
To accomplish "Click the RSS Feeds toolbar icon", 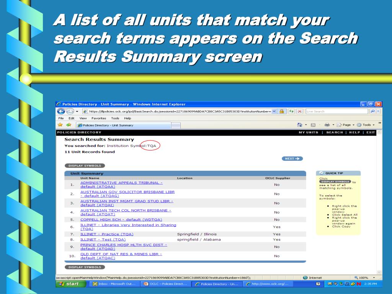I will (313, 125).
